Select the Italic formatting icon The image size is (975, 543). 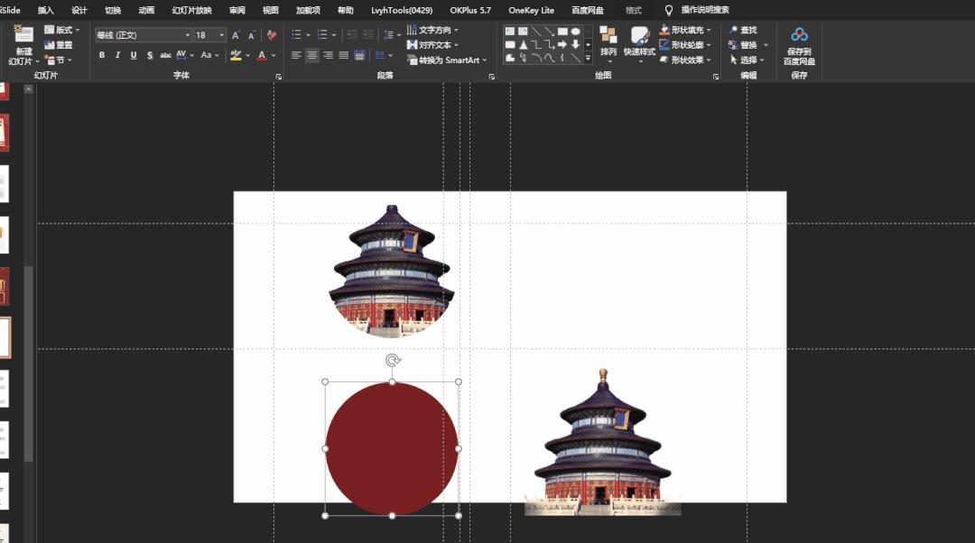(117, 55)
